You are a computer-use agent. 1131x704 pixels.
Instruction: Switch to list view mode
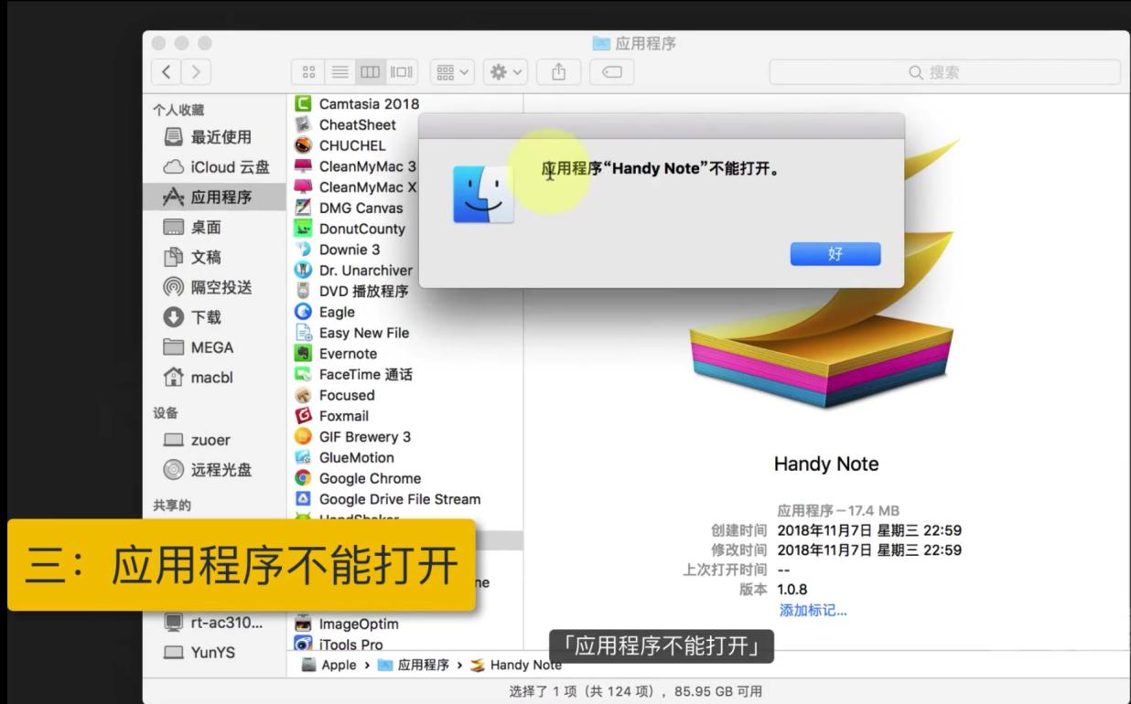click(x=339, y=71)
